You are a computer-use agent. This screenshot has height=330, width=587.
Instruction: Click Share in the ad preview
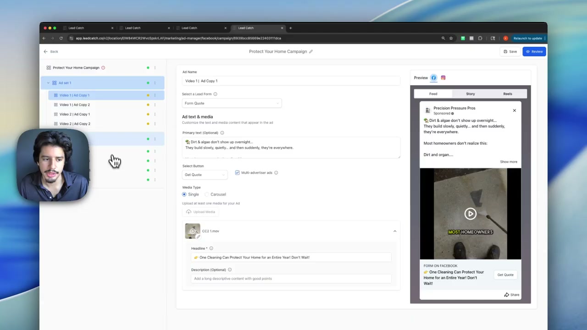(x=512, y=295)
